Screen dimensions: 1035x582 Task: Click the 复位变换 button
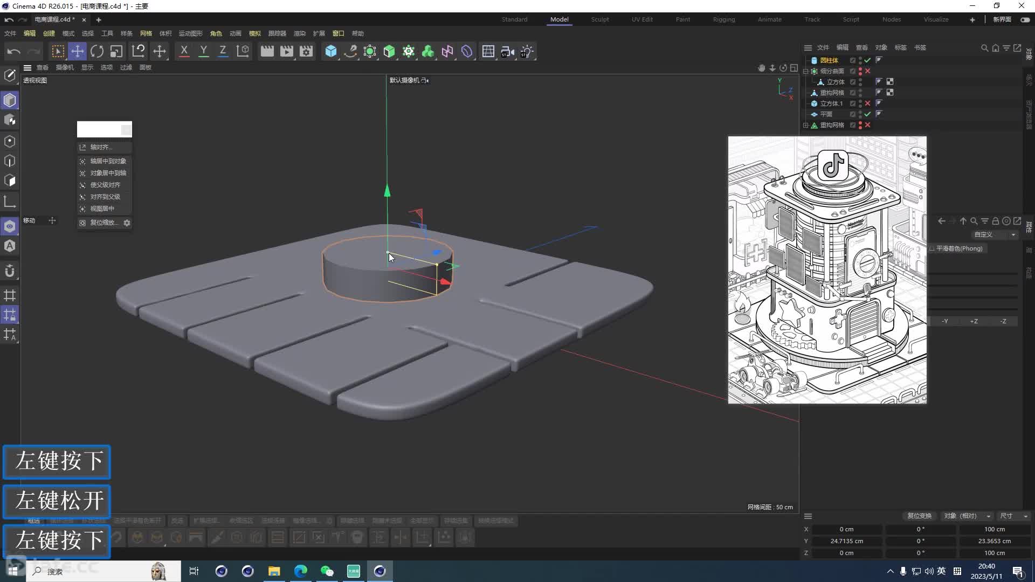920,516
